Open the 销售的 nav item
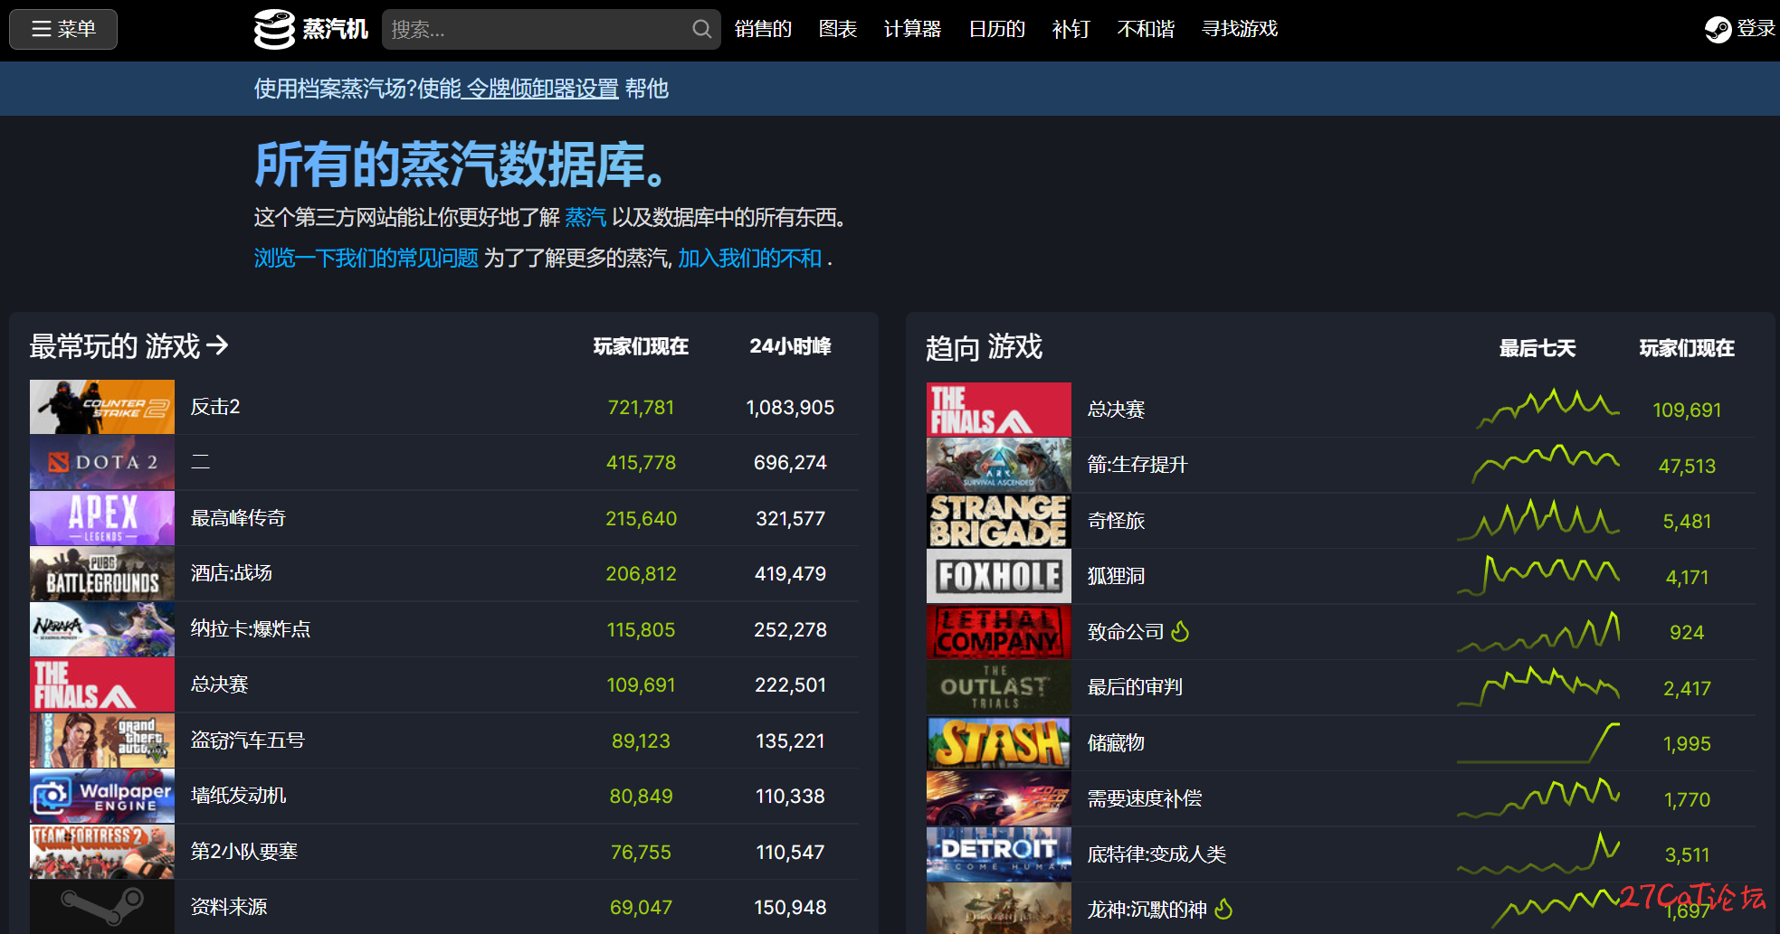The image size is (1780, 934). (x=763, y=29)
